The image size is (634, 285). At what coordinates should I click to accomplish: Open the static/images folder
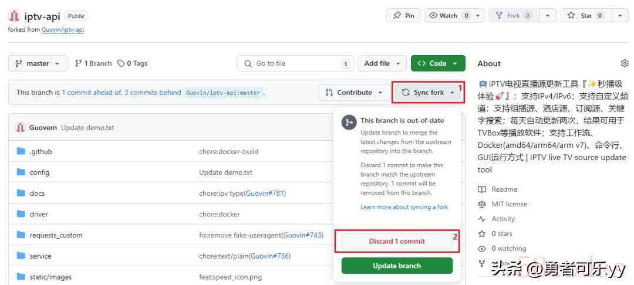point(50,277)
